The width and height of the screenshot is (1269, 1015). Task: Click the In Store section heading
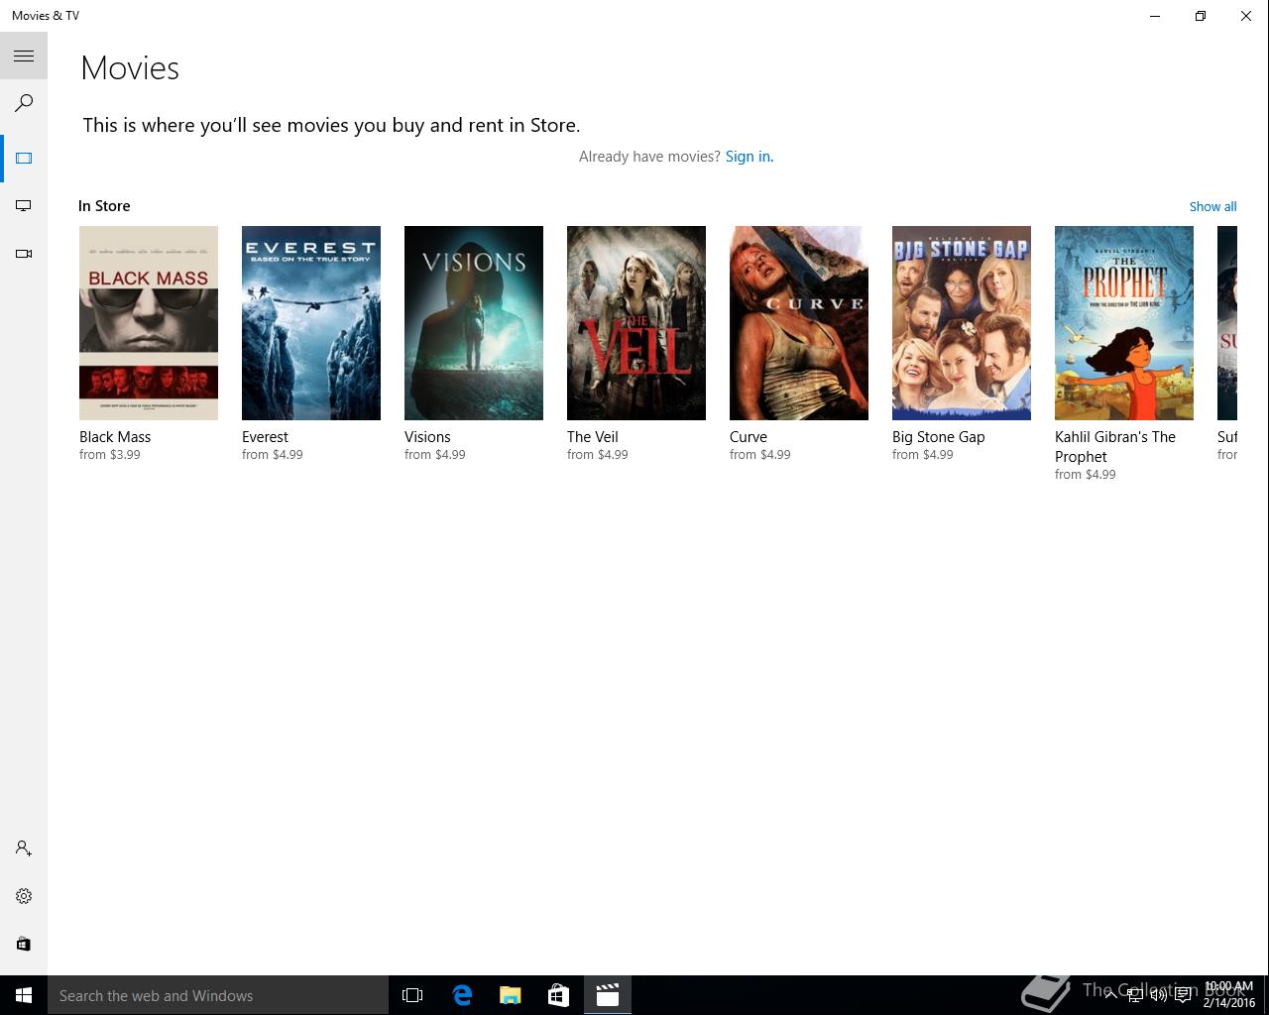104,206
